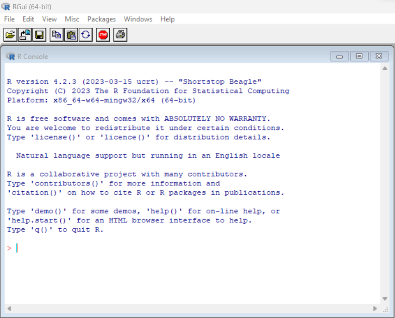Click the 'citation()' text
This screenshot has height=318, width=395.
click(x=35, y=193)
